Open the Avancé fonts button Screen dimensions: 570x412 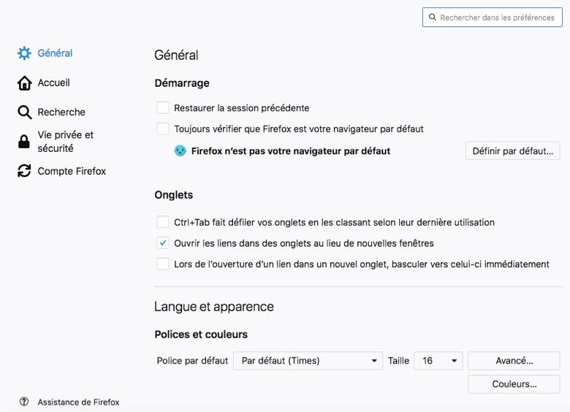[x=514, y=361]
